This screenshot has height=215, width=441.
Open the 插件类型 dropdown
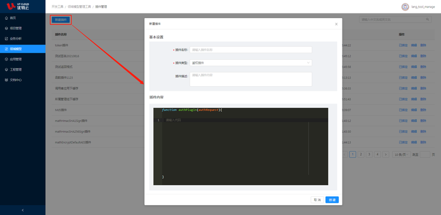click(x=251, y=63)
